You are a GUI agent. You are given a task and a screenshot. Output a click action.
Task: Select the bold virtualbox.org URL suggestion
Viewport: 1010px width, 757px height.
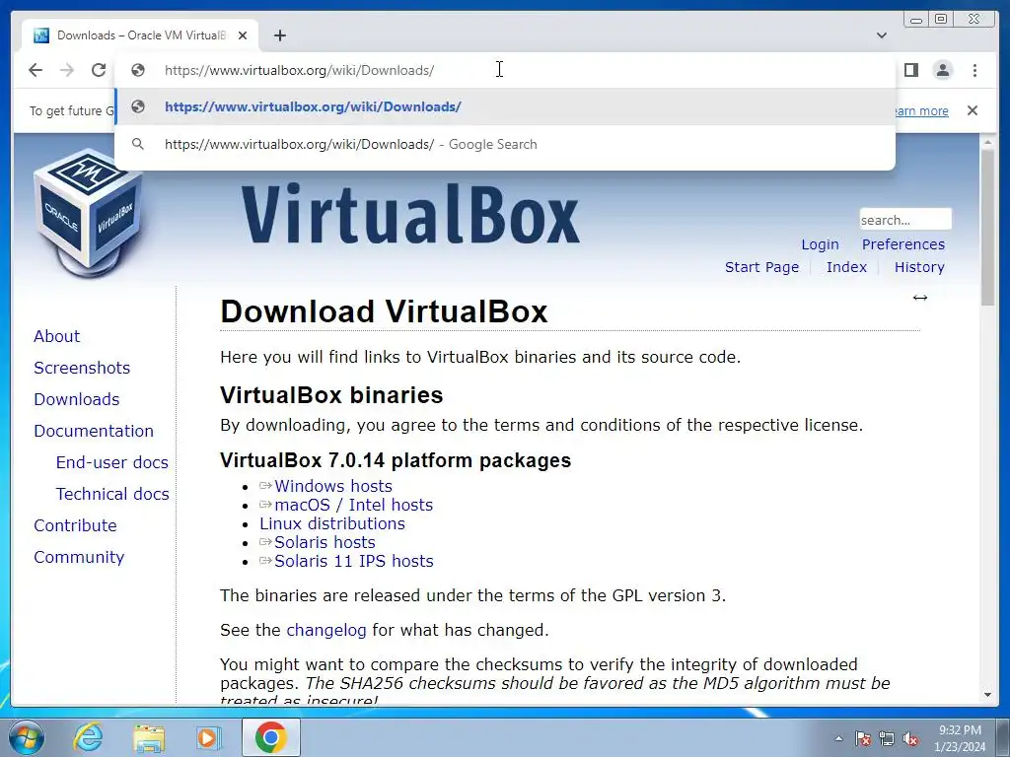tap(505, 106)
